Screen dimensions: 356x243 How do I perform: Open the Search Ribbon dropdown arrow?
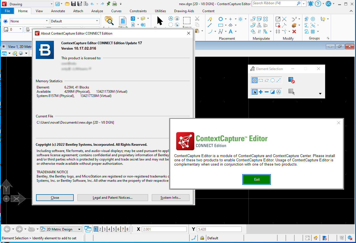click(304, 4)
